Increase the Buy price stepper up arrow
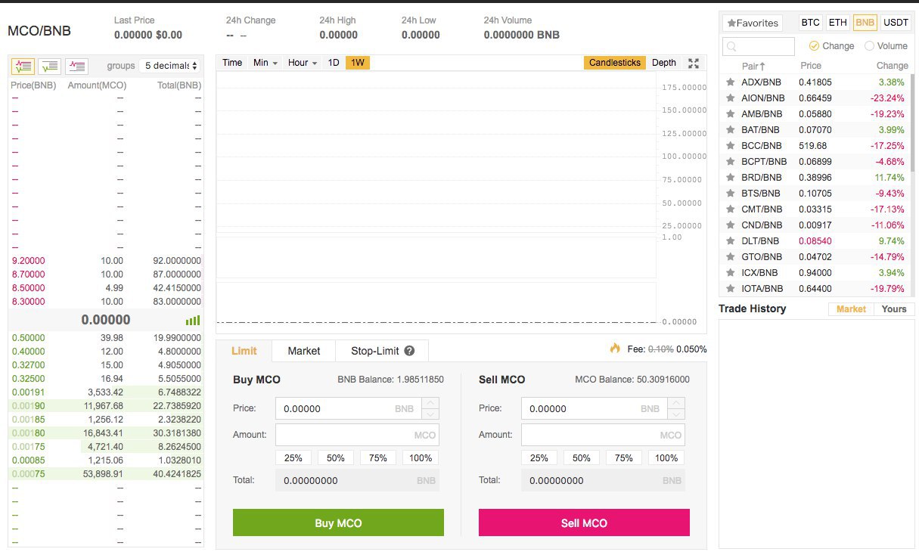The width and height of the screenshot is (919, 555). click(430, 403)
